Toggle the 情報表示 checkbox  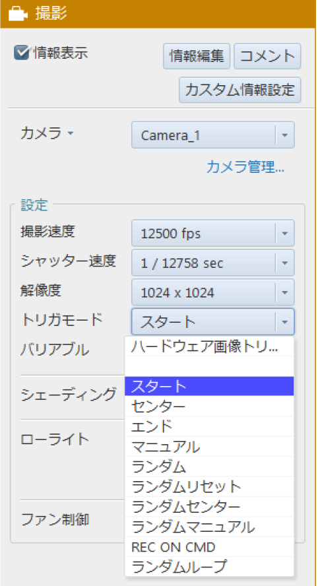(21, 53)
